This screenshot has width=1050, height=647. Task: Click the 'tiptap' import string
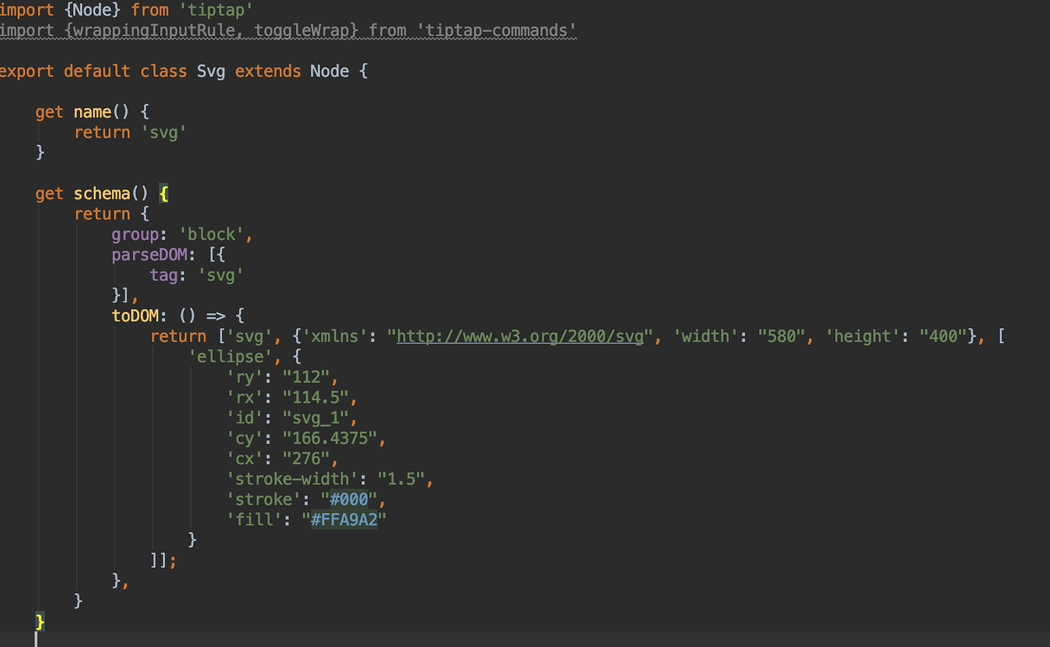[x=215, y=10]
